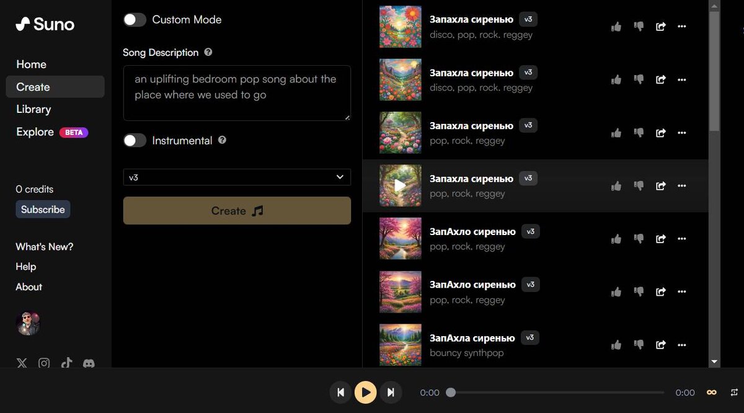
Task: Go to Home in sidebar
Action: (31, 64)
